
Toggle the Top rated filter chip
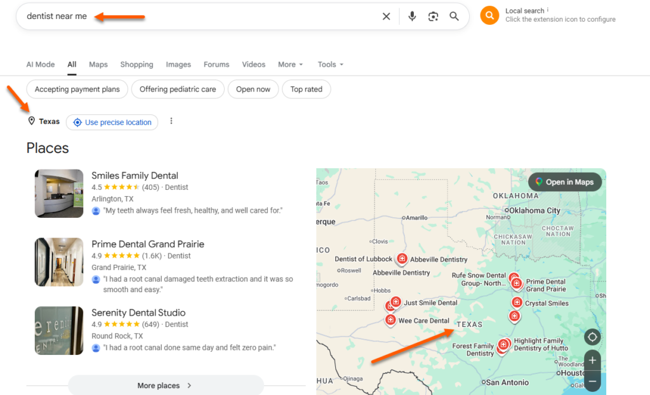point(307,89)
